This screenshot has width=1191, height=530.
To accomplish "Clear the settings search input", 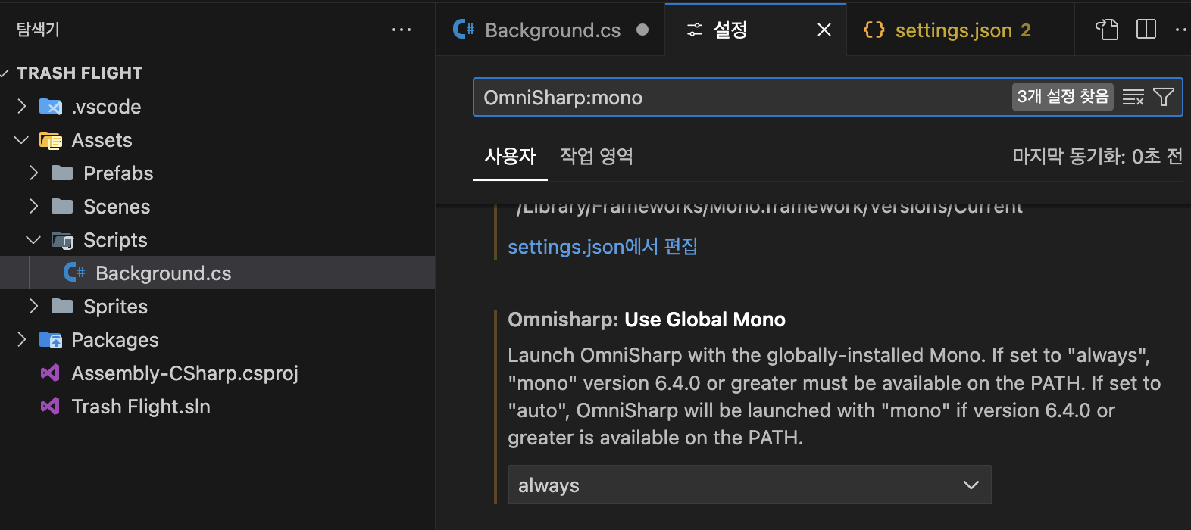I will tap(1133, 97).
